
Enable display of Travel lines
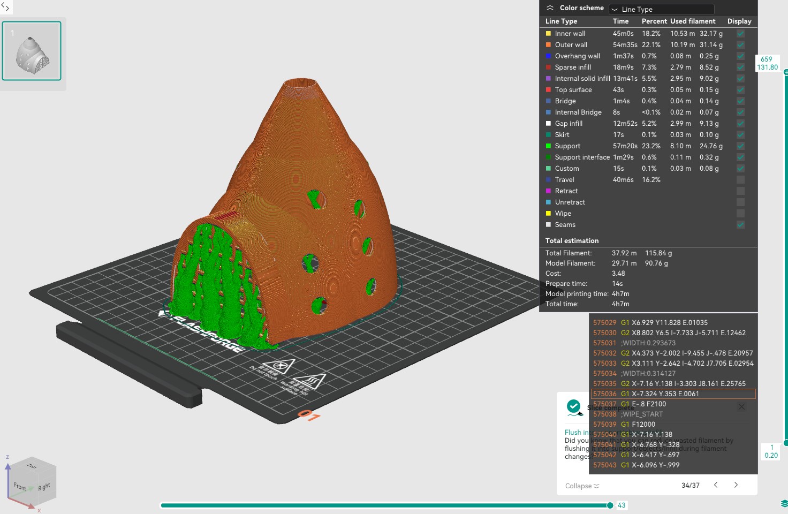pos(740,179)
